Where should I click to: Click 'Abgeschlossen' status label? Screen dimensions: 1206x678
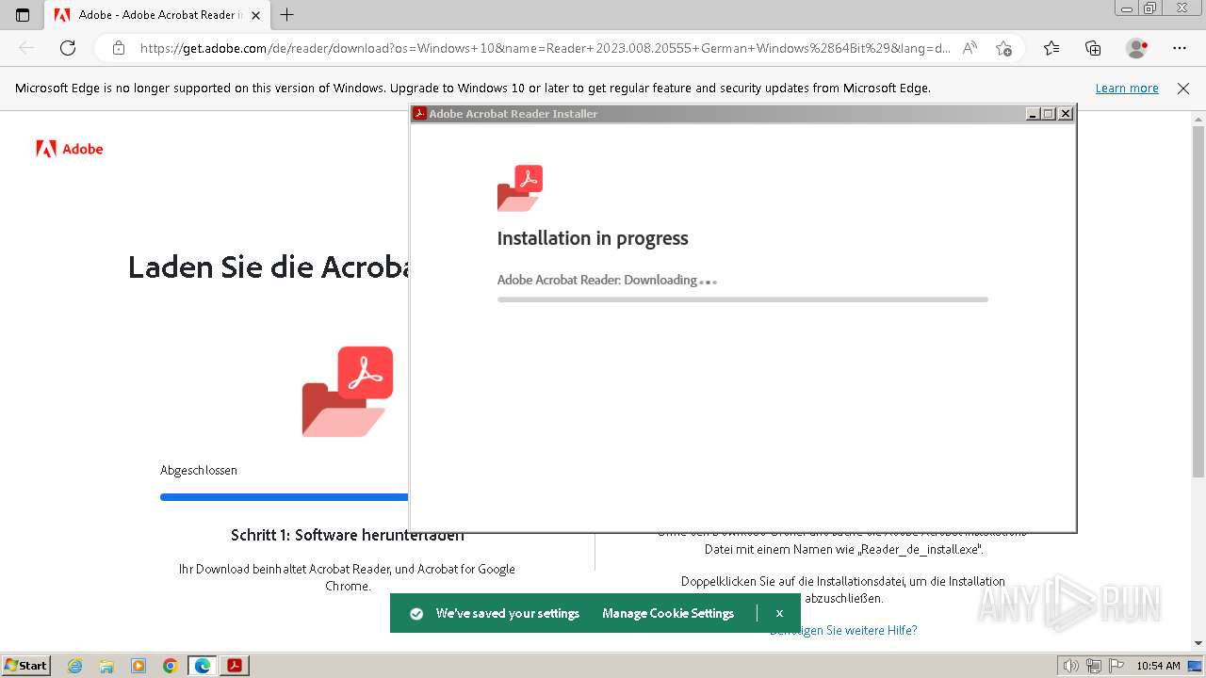199,470
